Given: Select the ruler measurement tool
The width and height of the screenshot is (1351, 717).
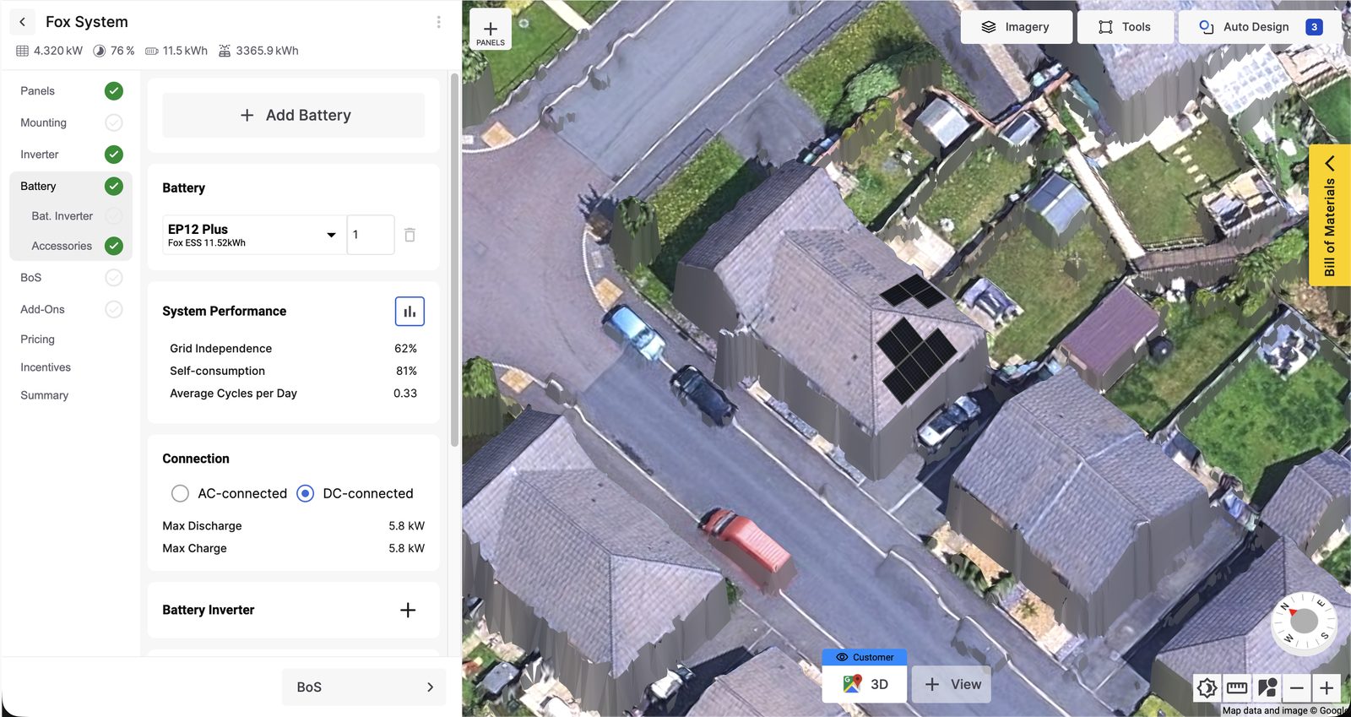Looking at the screenshot, I should point(1237,687).
